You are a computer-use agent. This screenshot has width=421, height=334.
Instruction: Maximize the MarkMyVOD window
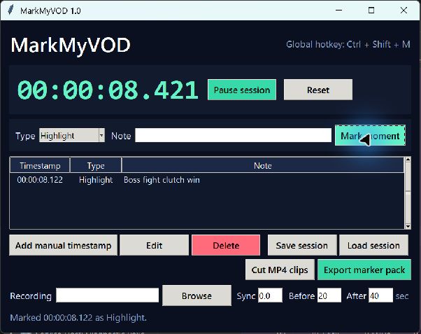[371, 11]
